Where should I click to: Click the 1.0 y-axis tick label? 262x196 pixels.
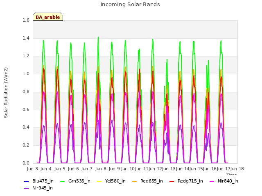(x=26, y=73)
